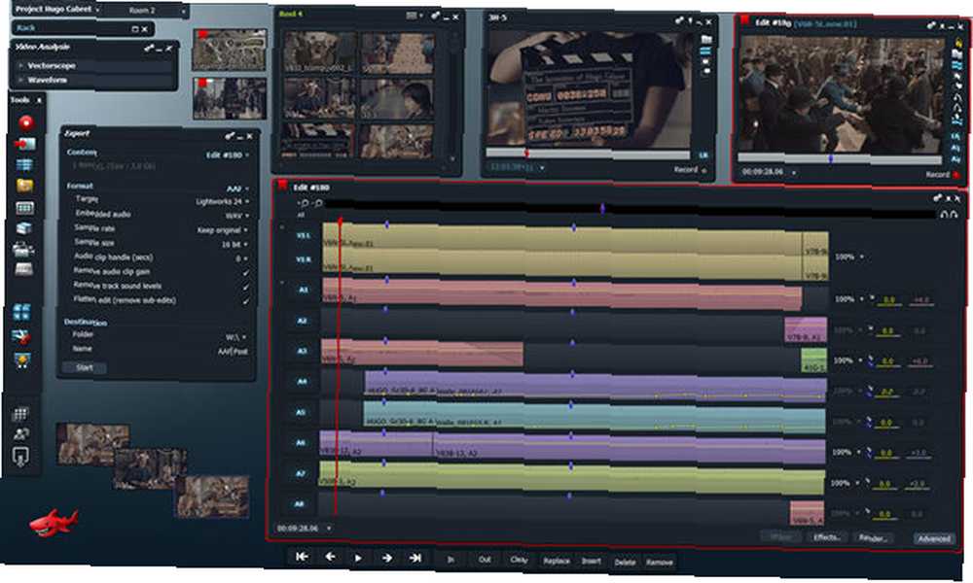Click the LR icon in 3H-5 viewer

point(703,154)
